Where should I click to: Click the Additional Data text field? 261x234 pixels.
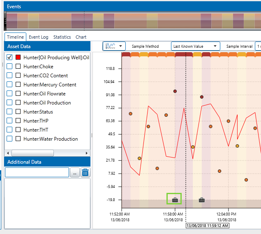(x=37, y=172)
